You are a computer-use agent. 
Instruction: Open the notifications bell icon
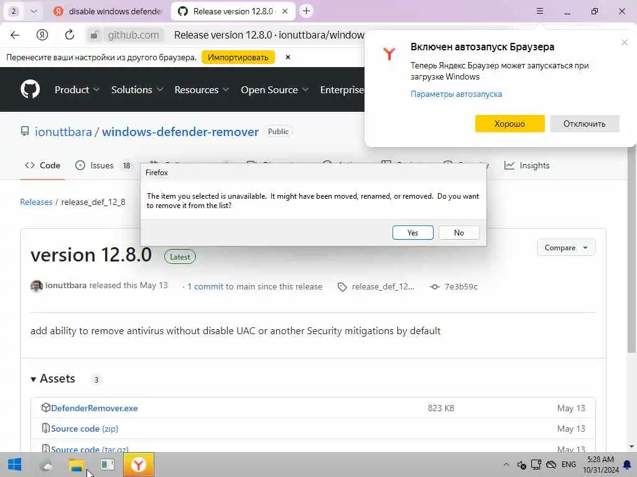pyautogui.click(x=627, y=465)
